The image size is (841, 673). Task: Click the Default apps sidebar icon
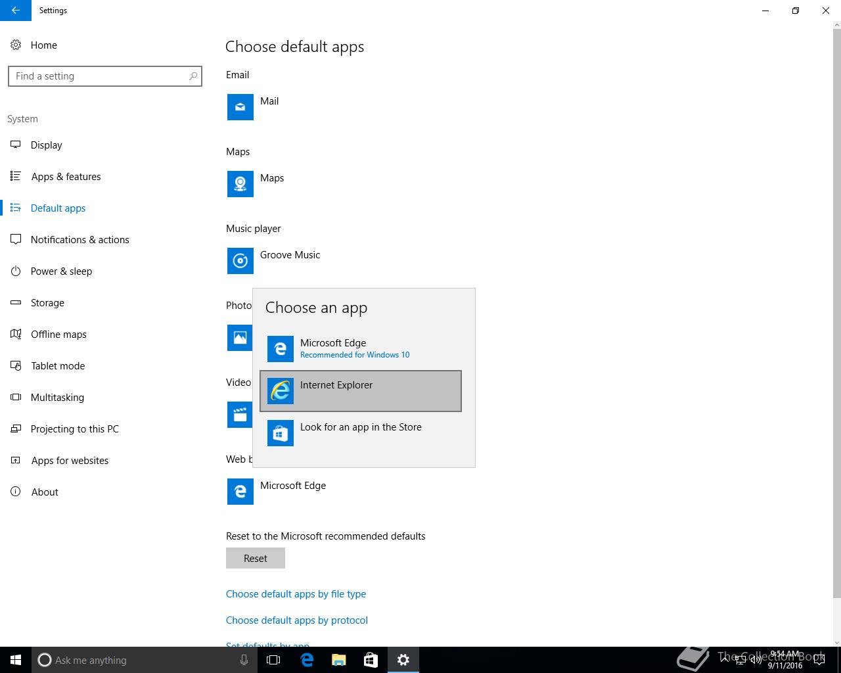16,208
